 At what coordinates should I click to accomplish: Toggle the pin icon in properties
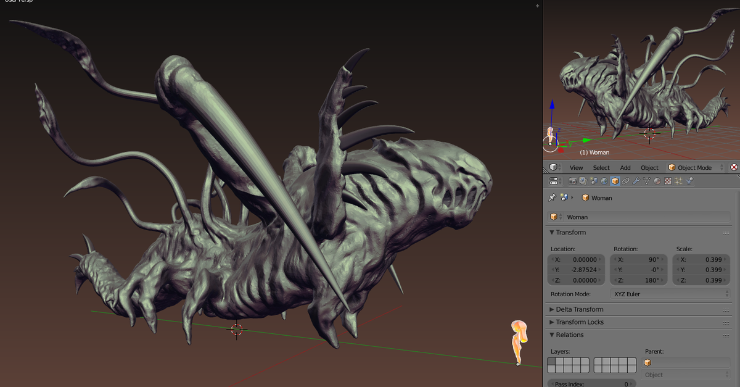[553, 198]
